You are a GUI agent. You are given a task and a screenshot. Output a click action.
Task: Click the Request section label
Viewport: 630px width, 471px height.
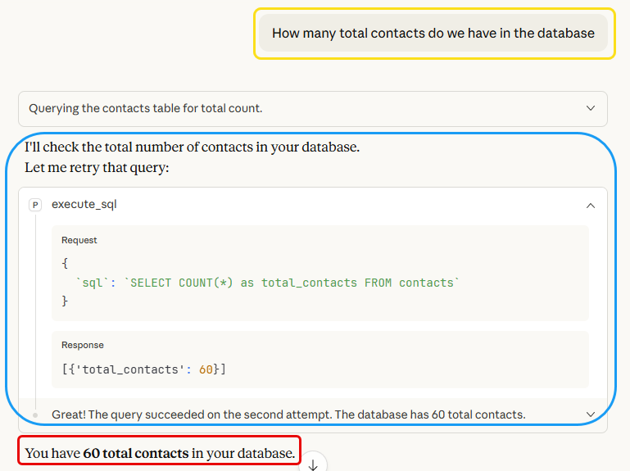coord(79,240)
